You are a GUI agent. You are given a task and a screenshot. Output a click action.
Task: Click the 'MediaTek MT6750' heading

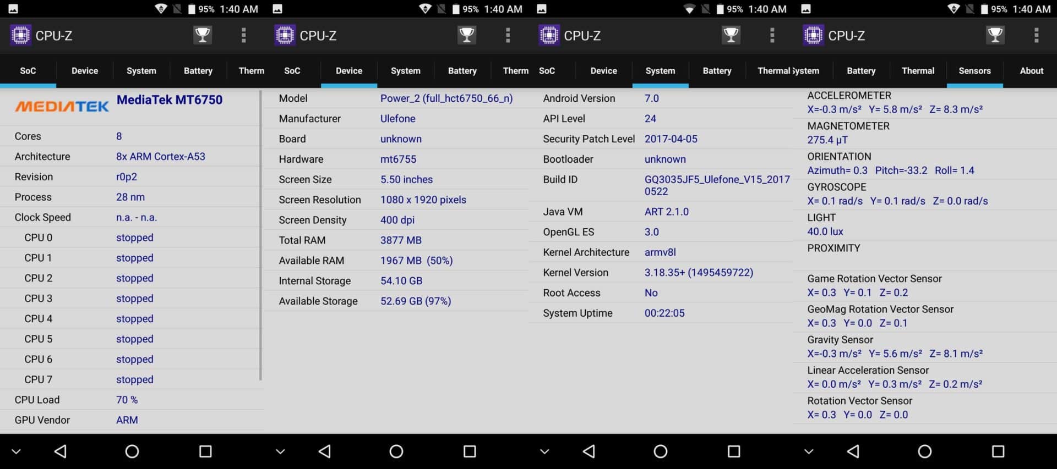click(170, 100)
